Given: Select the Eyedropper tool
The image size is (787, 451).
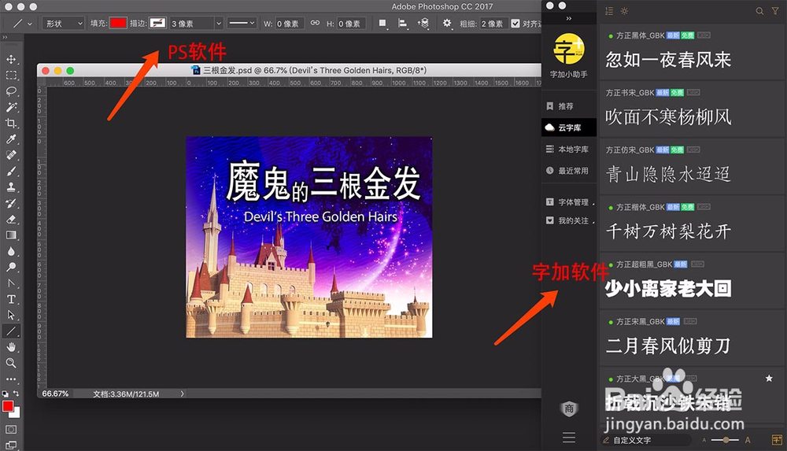Looking at the screenshot, I should pyautogui.click(x=11, y=139).
